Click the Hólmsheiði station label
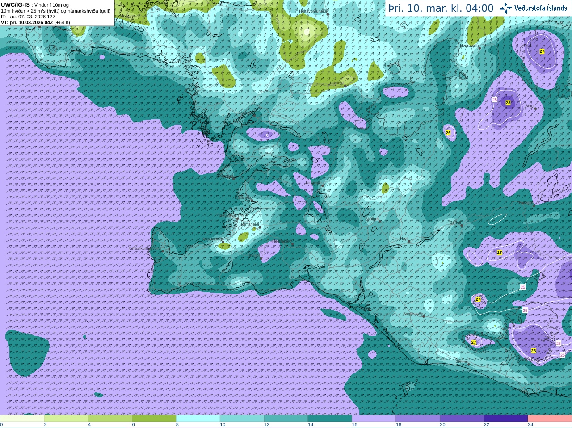Image resolution: width=572 pixels, height=428 pixels. [249, 224]
